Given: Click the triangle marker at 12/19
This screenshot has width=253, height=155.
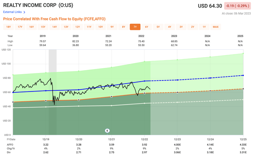Looking at the screenshot, I should pos(46,101).
